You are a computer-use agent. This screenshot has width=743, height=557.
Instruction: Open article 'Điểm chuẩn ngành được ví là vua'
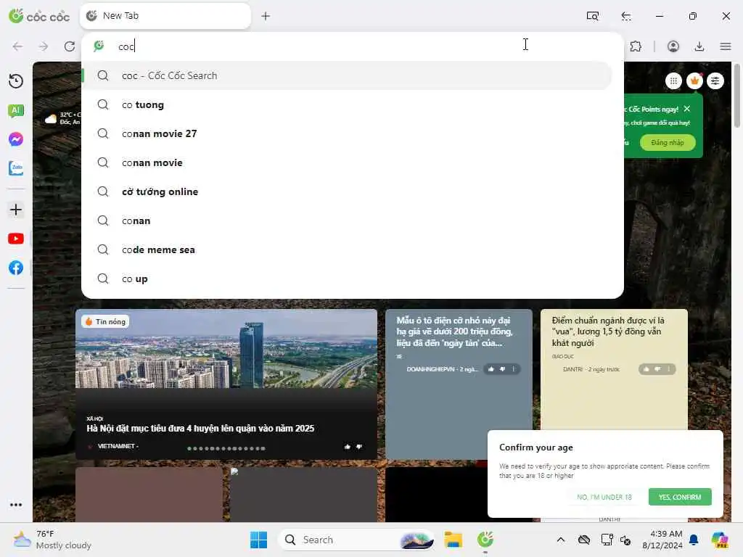pyautogui.click(x=608, y=331)
